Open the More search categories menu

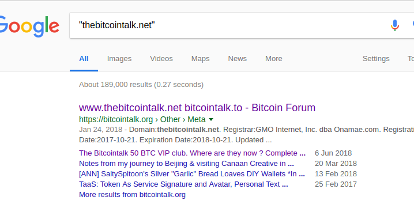coord(273,59)
